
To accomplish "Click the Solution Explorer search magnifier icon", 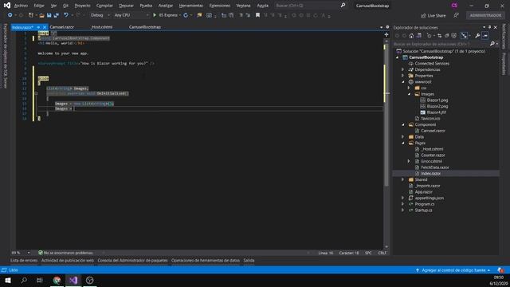I will click(492, 44).
